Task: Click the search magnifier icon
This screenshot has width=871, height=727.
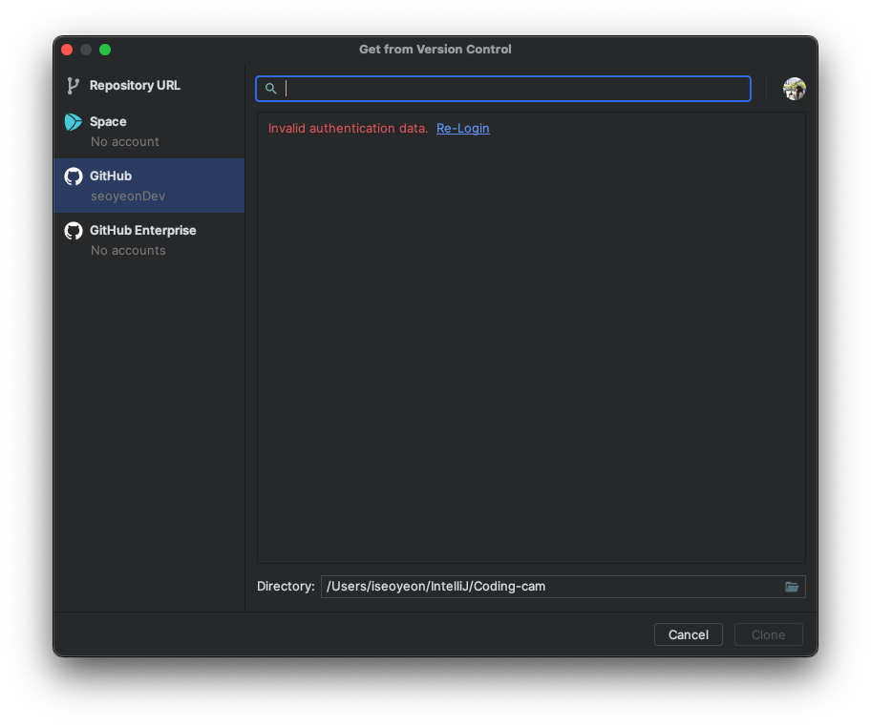Action: pyautogui.click(x=270, y=89)
